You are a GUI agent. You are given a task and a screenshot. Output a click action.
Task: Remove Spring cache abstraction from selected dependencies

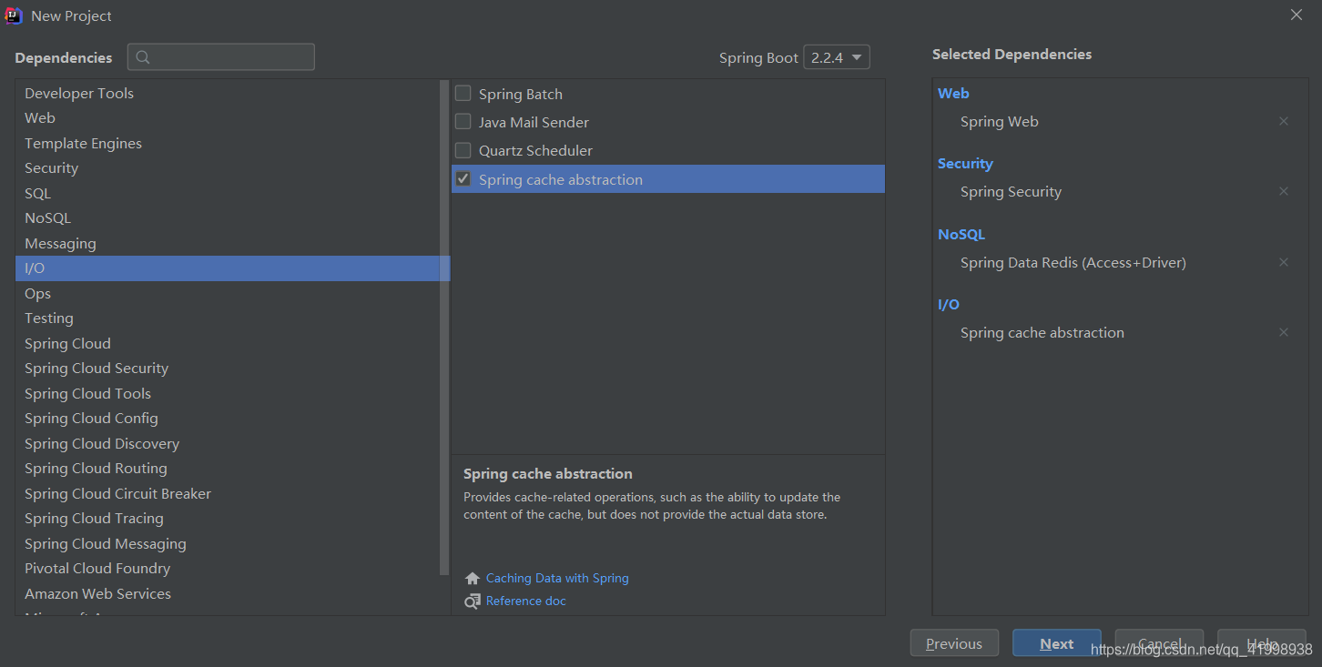click(x=1284, y=332)
